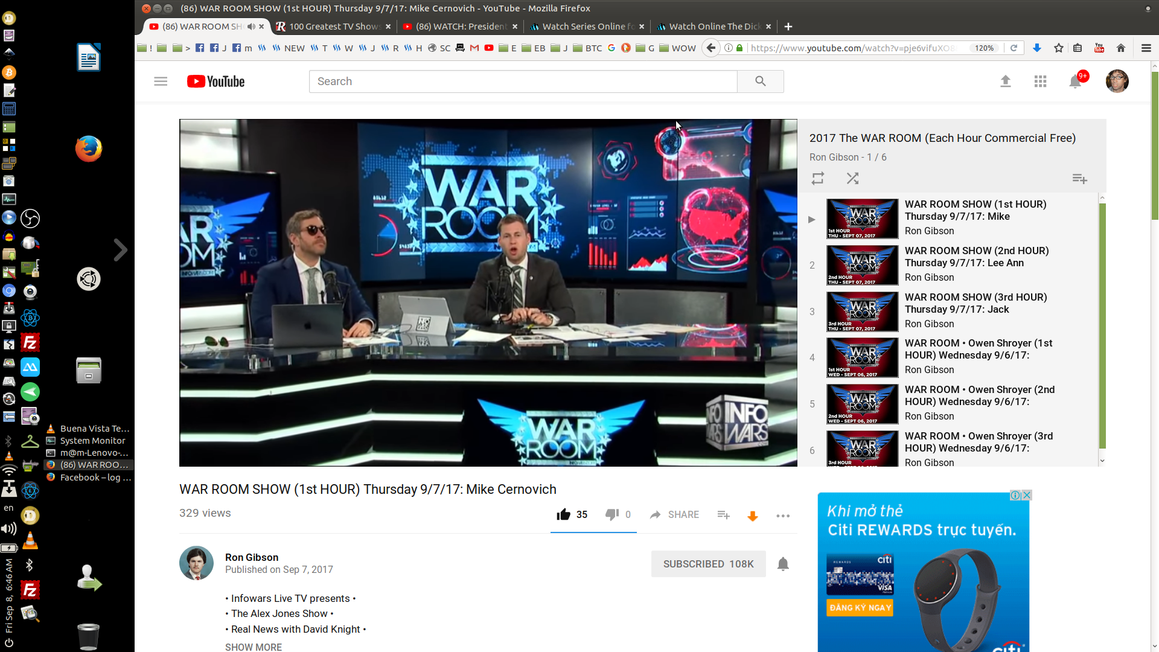Switch to 100 Greatest TV Shows tab

333,27
